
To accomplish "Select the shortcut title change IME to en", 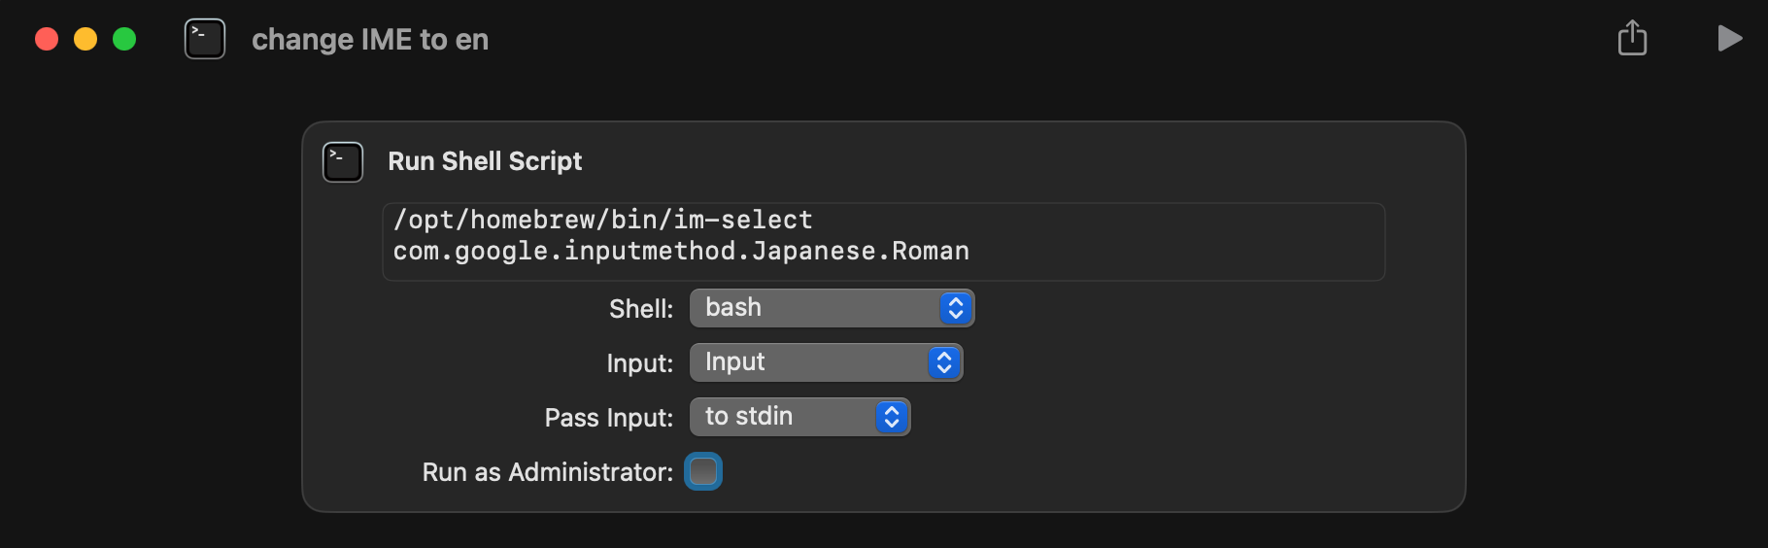I will [370, 40].
